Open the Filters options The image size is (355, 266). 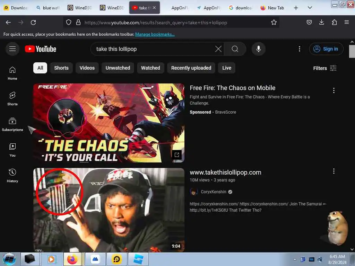tap(325, 68)
